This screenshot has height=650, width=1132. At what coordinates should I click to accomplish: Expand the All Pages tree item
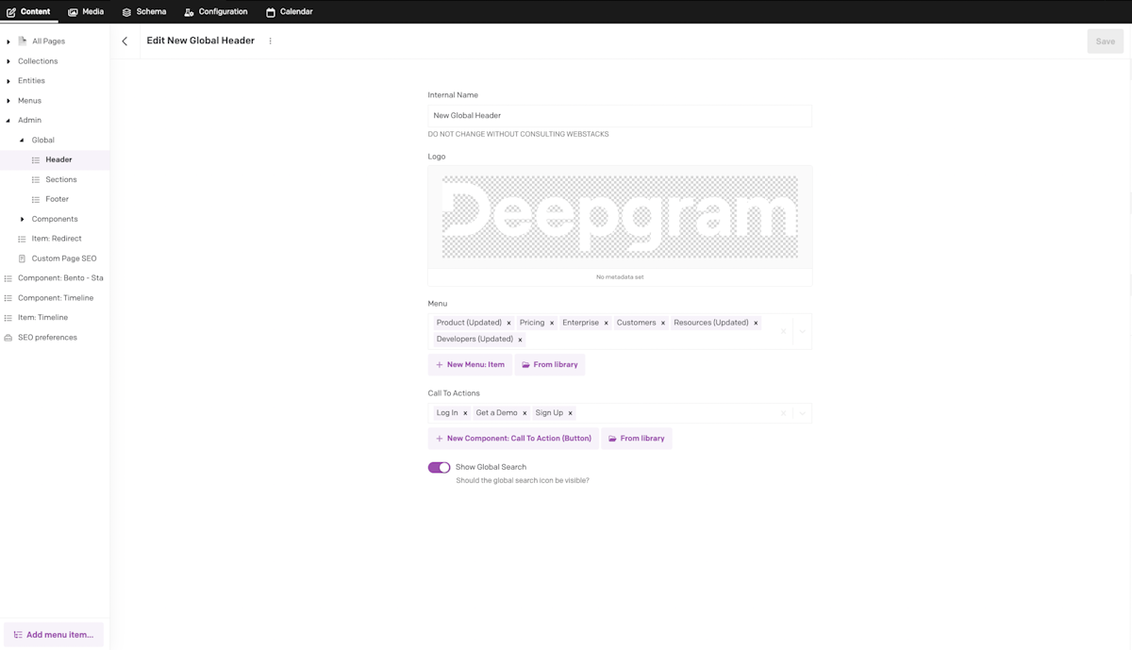click(8, 42)
